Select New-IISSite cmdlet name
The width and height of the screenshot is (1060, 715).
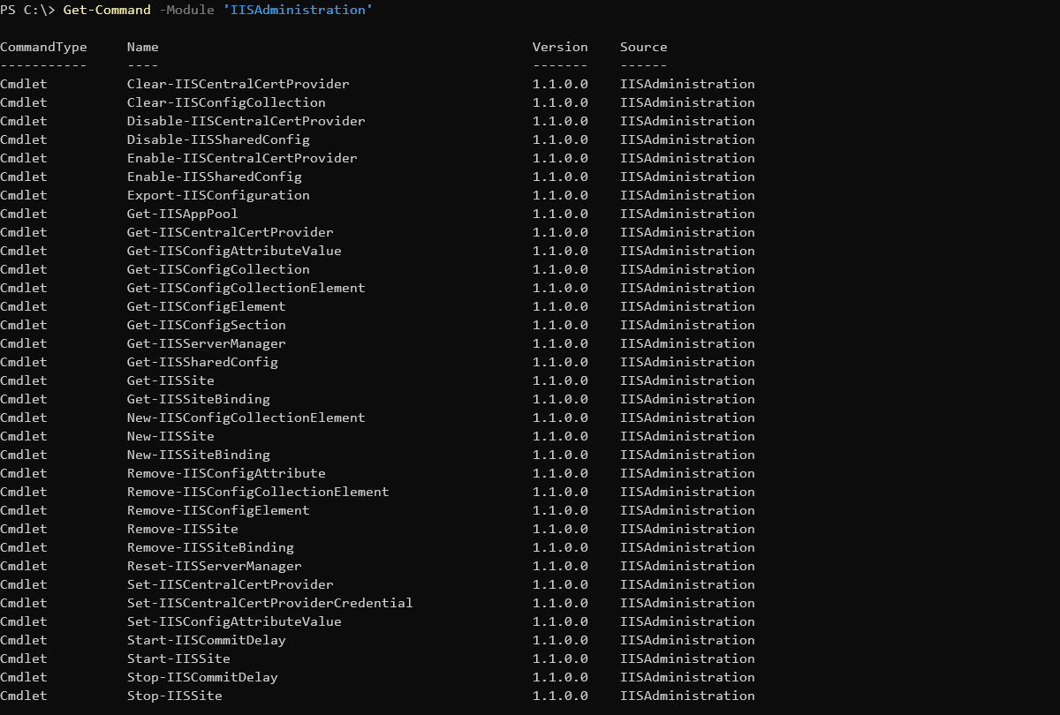pyautogui.click(x=170, y=436)
